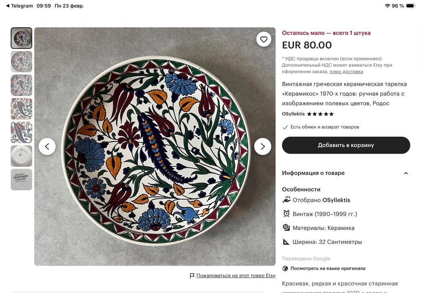This screenshot has width=421, height=293.
Task: Click the vintage clock icon beside '1990–1999'
Action: click(286, 214)
